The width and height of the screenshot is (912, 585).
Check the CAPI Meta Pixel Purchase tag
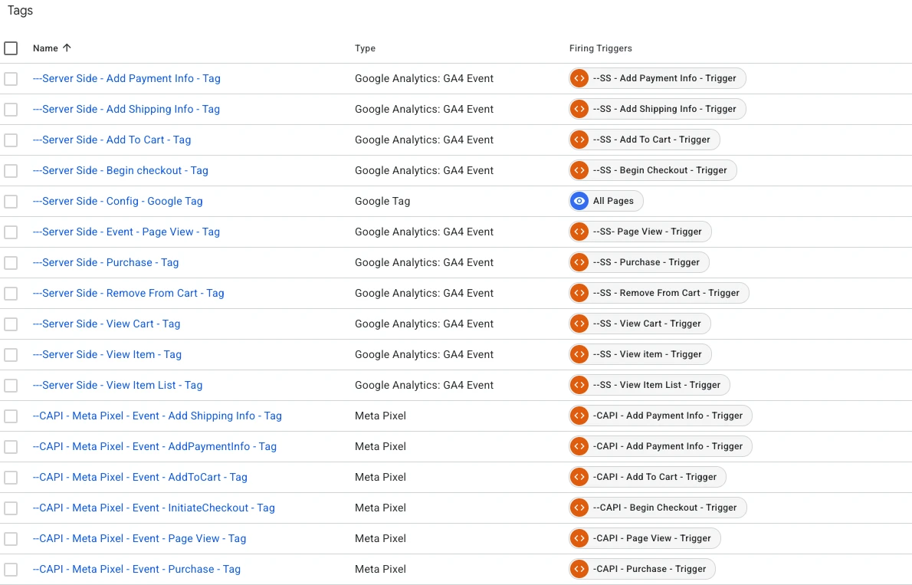(x=11, y=570)
